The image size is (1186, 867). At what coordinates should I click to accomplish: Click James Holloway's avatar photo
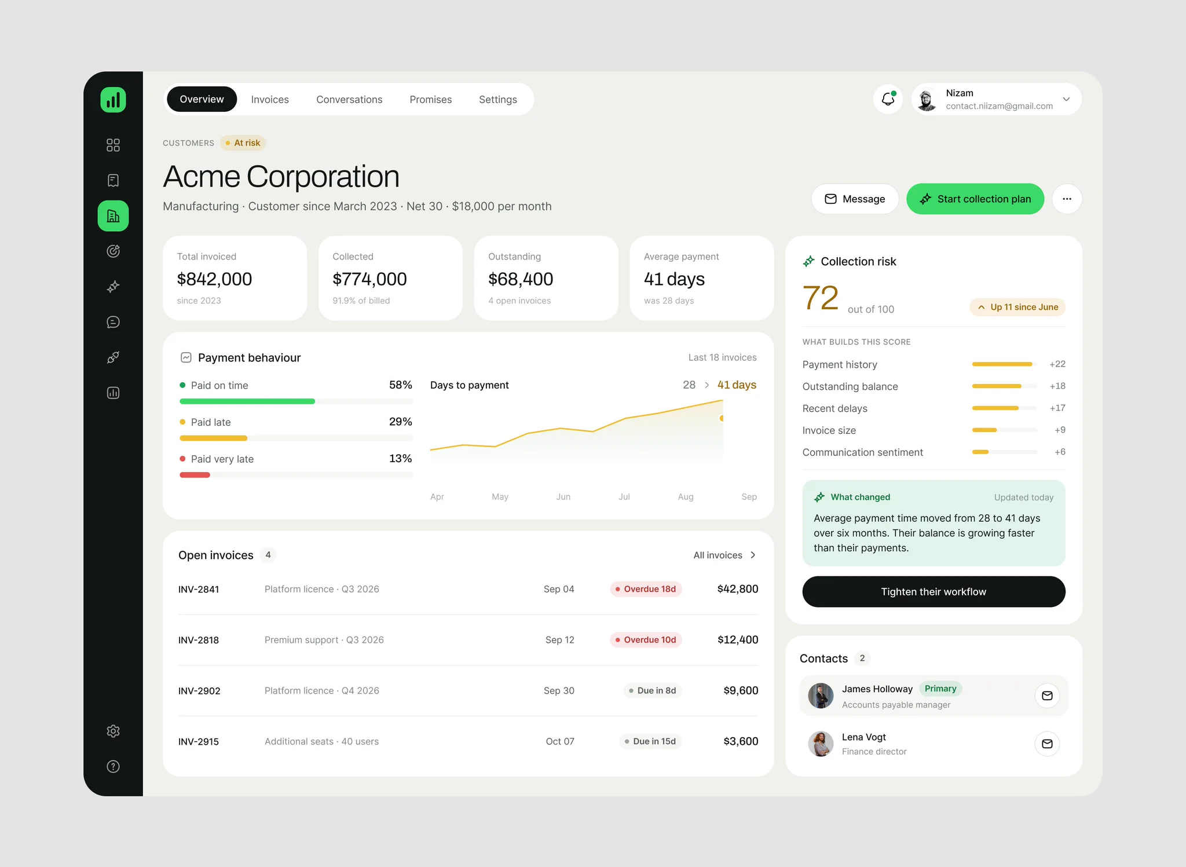(x=821, y=696)
